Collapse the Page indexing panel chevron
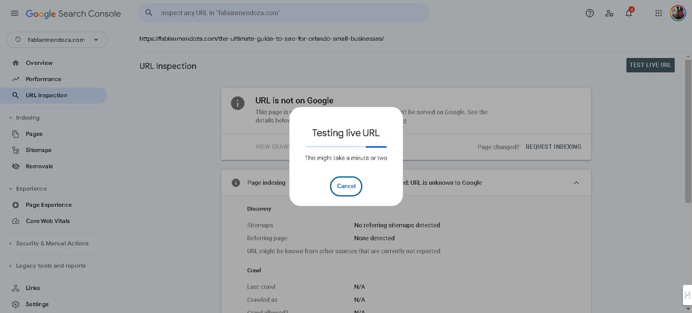This screenshot has height=313, width=692. point(576,183)
